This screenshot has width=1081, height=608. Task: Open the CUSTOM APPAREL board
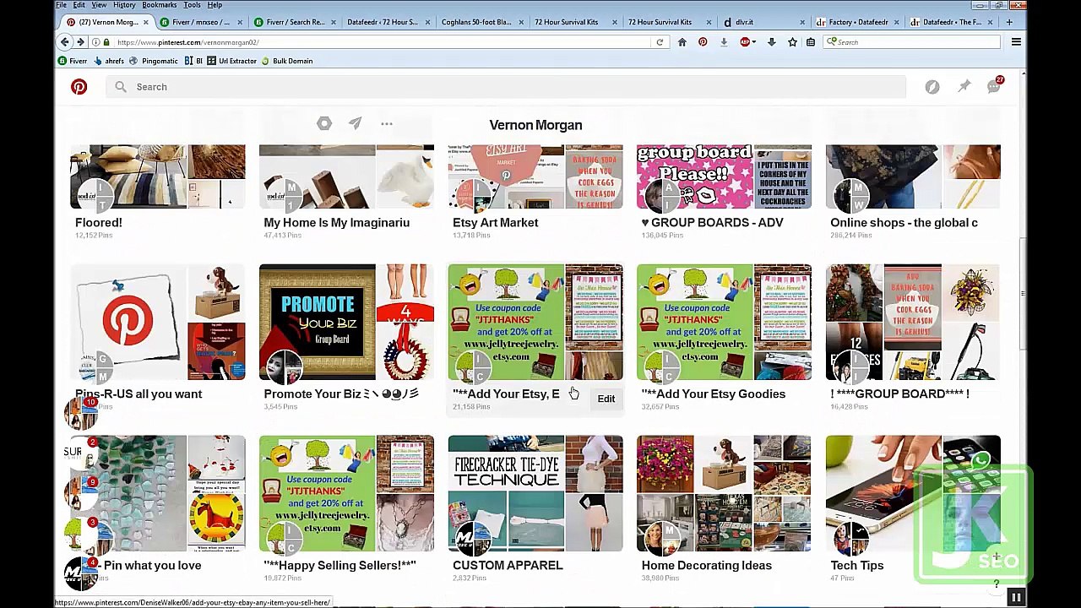535,494
